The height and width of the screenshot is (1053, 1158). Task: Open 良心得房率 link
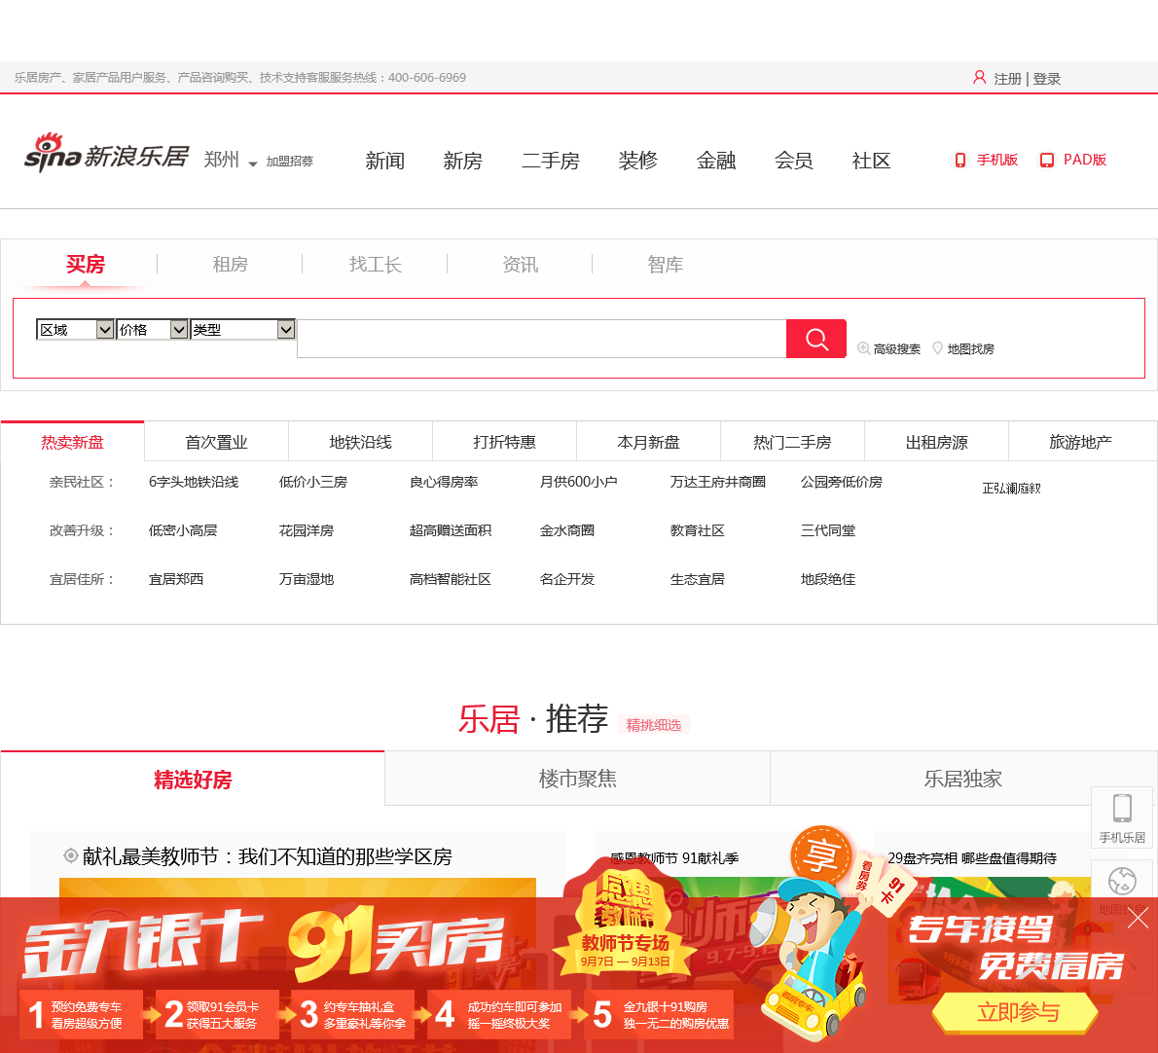(x=444, y=482)
